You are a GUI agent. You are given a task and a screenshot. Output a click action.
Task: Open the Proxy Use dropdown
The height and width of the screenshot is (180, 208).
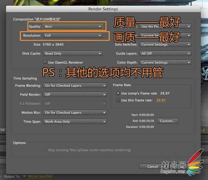pos(166,27)
